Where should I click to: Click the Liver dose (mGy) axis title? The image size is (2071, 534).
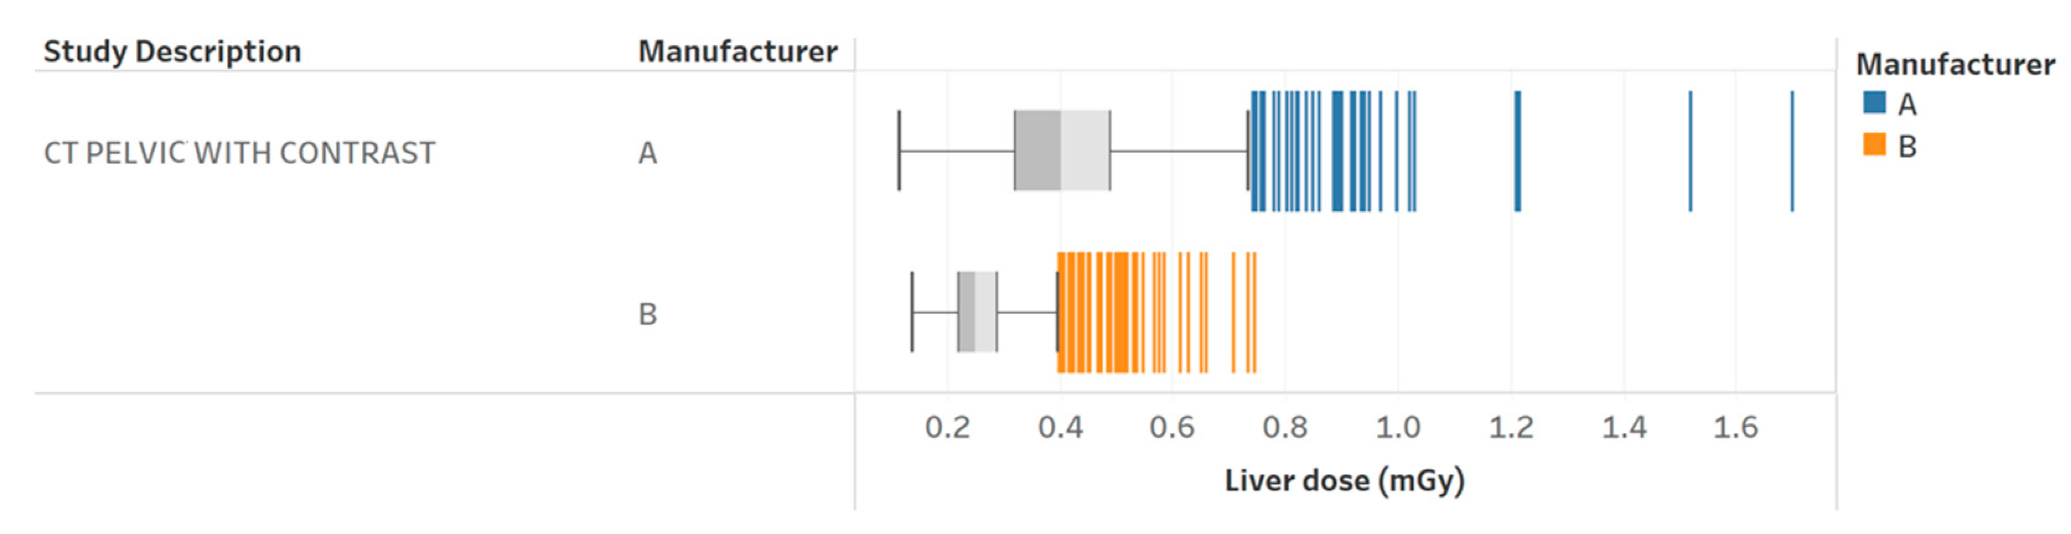1344,480
